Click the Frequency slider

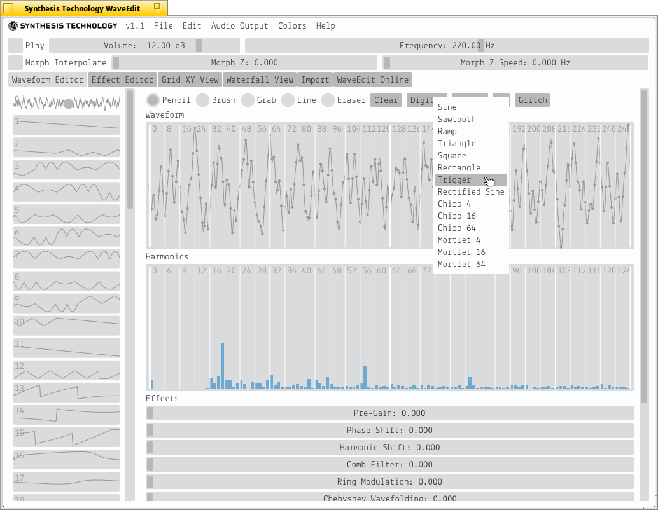(x=447, y=45)
